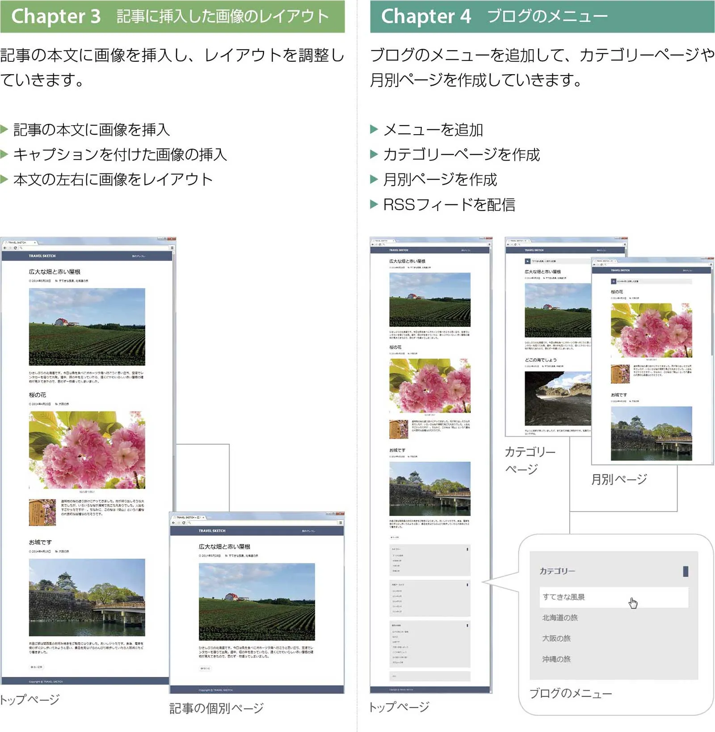Open hamburger menu in top-left browser window
Screen dimensions: 715x732
pyautogui.click(x=172, y=248)
